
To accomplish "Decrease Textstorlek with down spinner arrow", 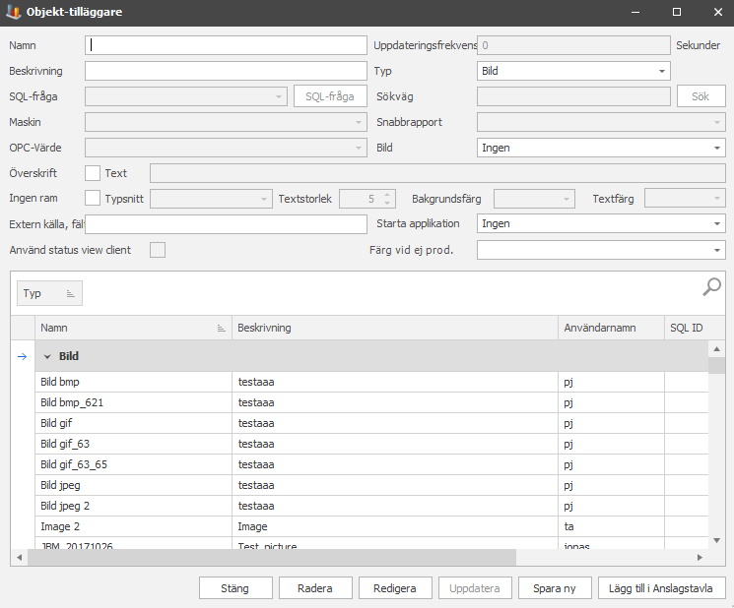I will 387,203.
